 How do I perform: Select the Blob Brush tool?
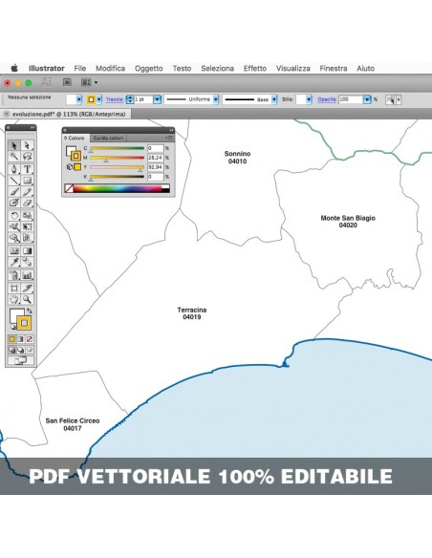point(14,203)
